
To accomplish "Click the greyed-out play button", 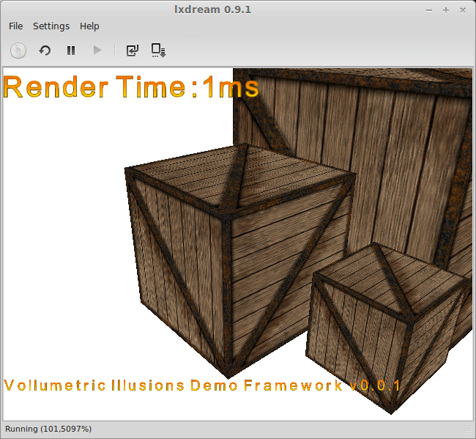I will coord(97,51).
